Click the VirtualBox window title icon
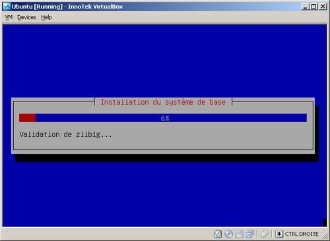The height and width of the screenshot is (241, 330). [7, 7]
